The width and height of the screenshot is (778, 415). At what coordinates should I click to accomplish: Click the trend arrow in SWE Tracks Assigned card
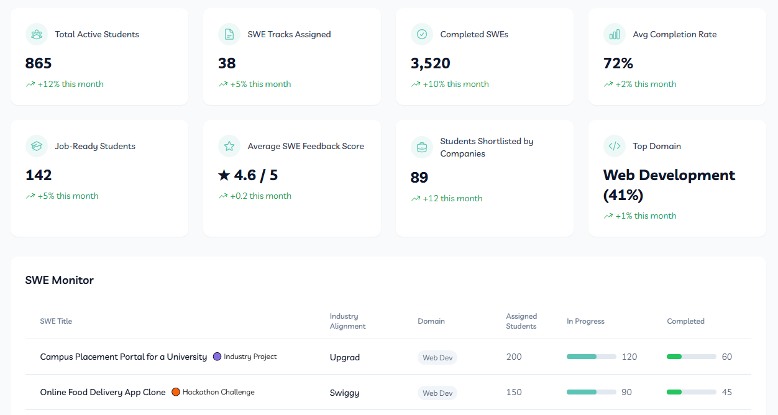point(222,84)
